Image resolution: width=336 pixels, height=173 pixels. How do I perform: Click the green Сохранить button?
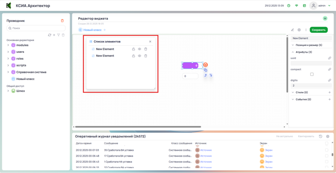click(x=318, y=30)
